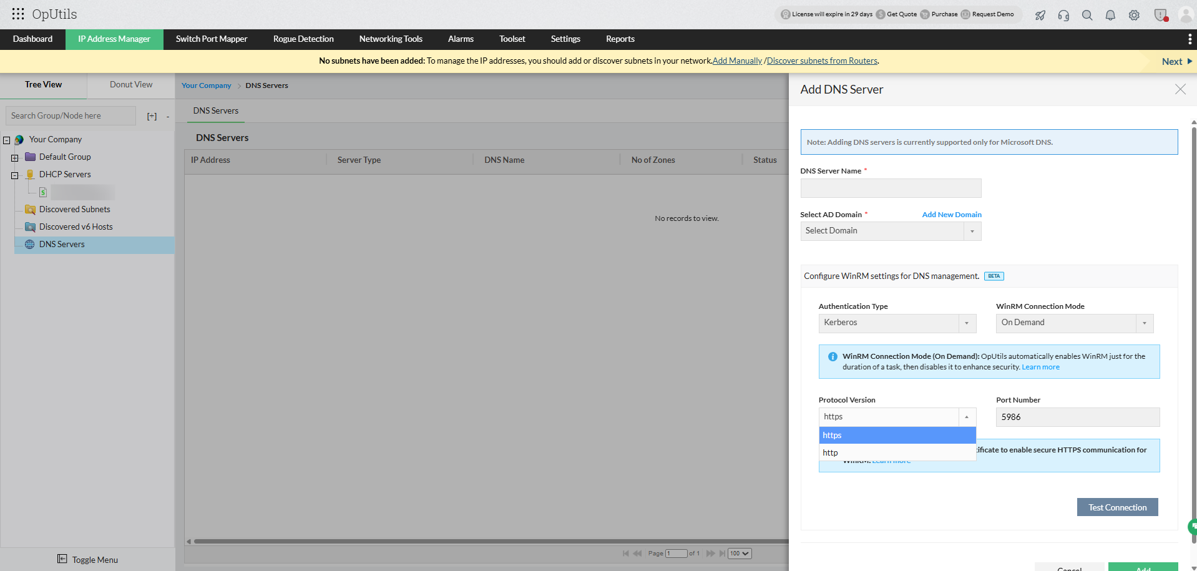Viewport: 1197px width, 571px height.
Task: Open the Select Domain dropdown
Action: point(891,231)
